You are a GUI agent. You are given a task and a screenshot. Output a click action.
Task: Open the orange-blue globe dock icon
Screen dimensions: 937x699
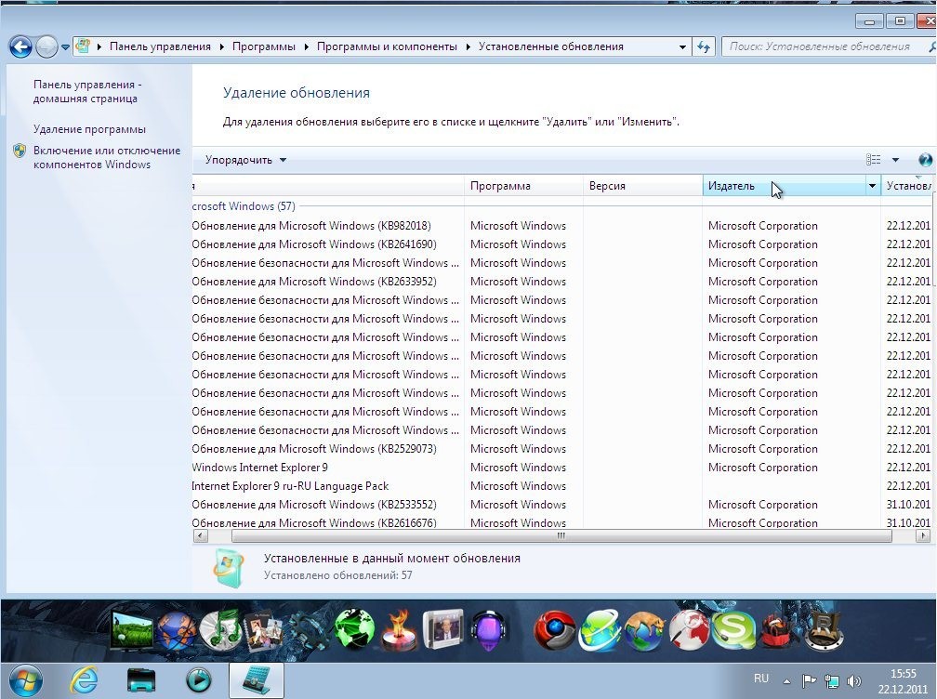(x=178, y=631)
